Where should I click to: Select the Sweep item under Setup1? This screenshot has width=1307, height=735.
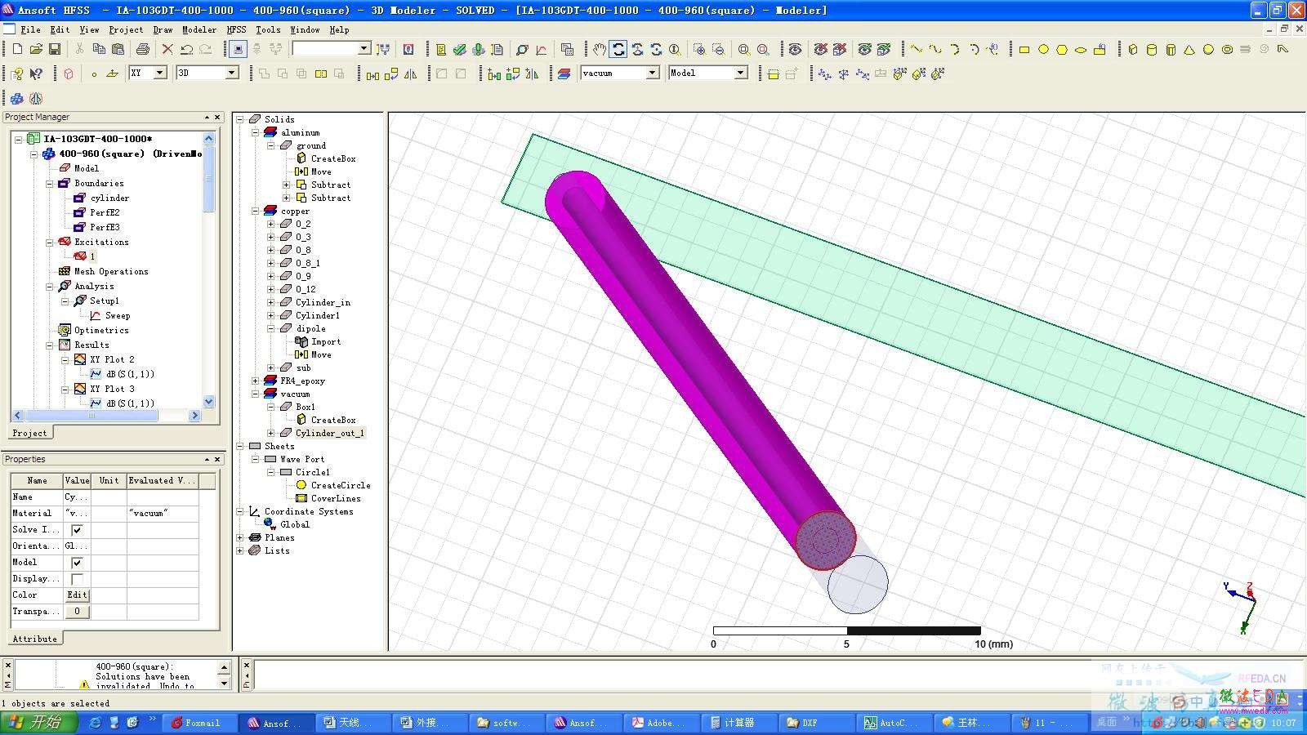(x=118, y=315)
